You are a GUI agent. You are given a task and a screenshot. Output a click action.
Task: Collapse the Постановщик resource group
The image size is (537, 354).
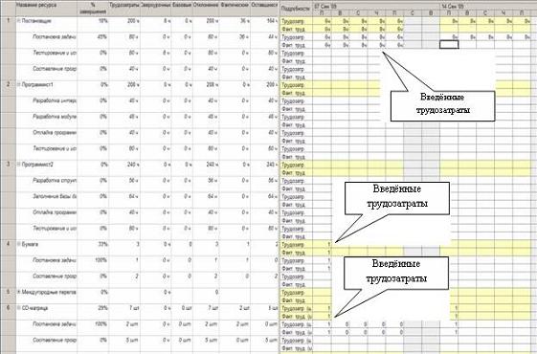pos(19,21)
